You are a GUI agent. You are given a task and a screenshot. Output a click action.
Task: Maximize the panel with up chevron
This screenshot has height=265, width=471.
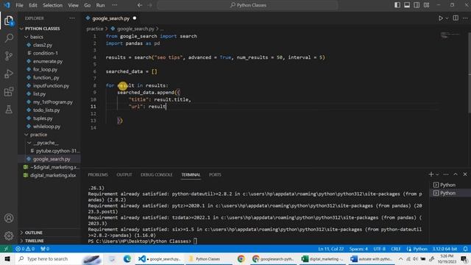[456, 174]
